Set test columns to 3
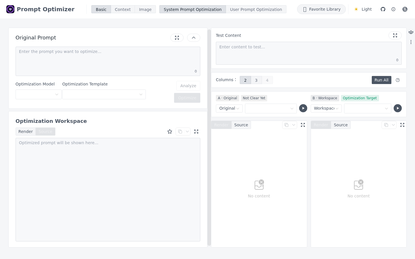 coord(256,80)
